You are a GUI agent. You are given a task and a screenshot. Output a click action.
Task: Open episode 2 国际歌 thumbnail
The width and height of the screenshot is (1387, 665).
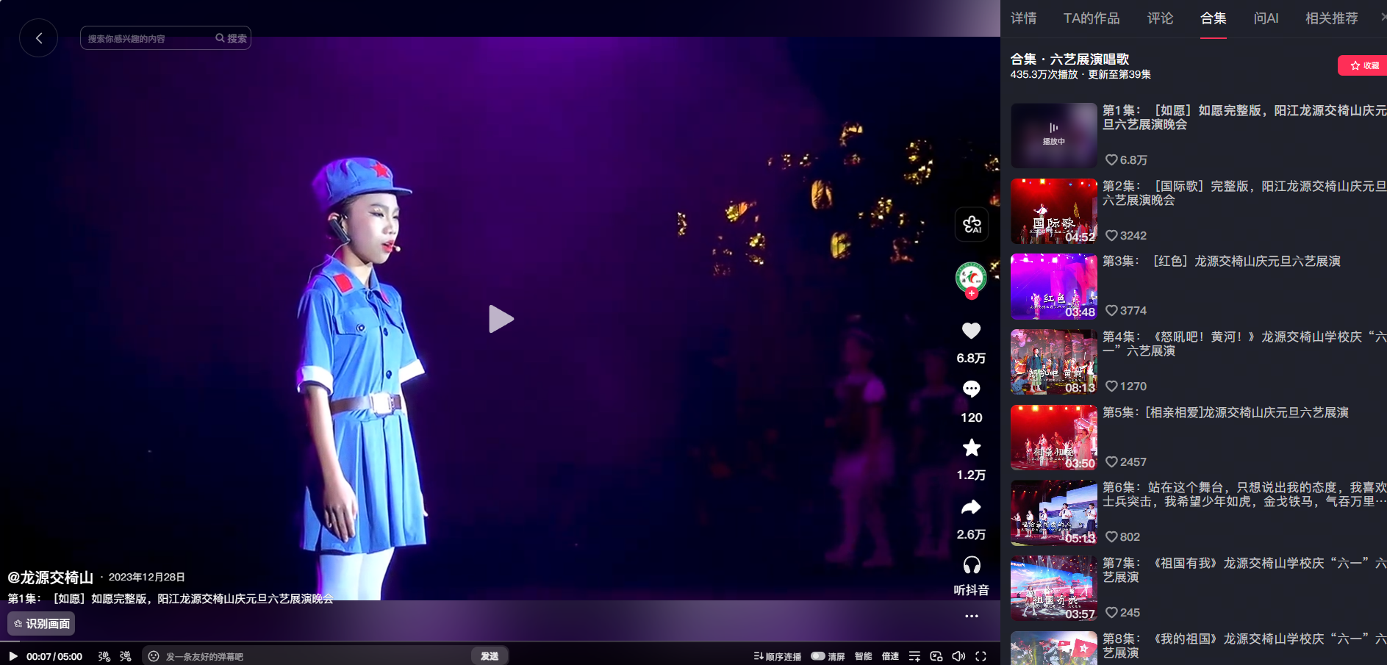[x=1054, y=211]
